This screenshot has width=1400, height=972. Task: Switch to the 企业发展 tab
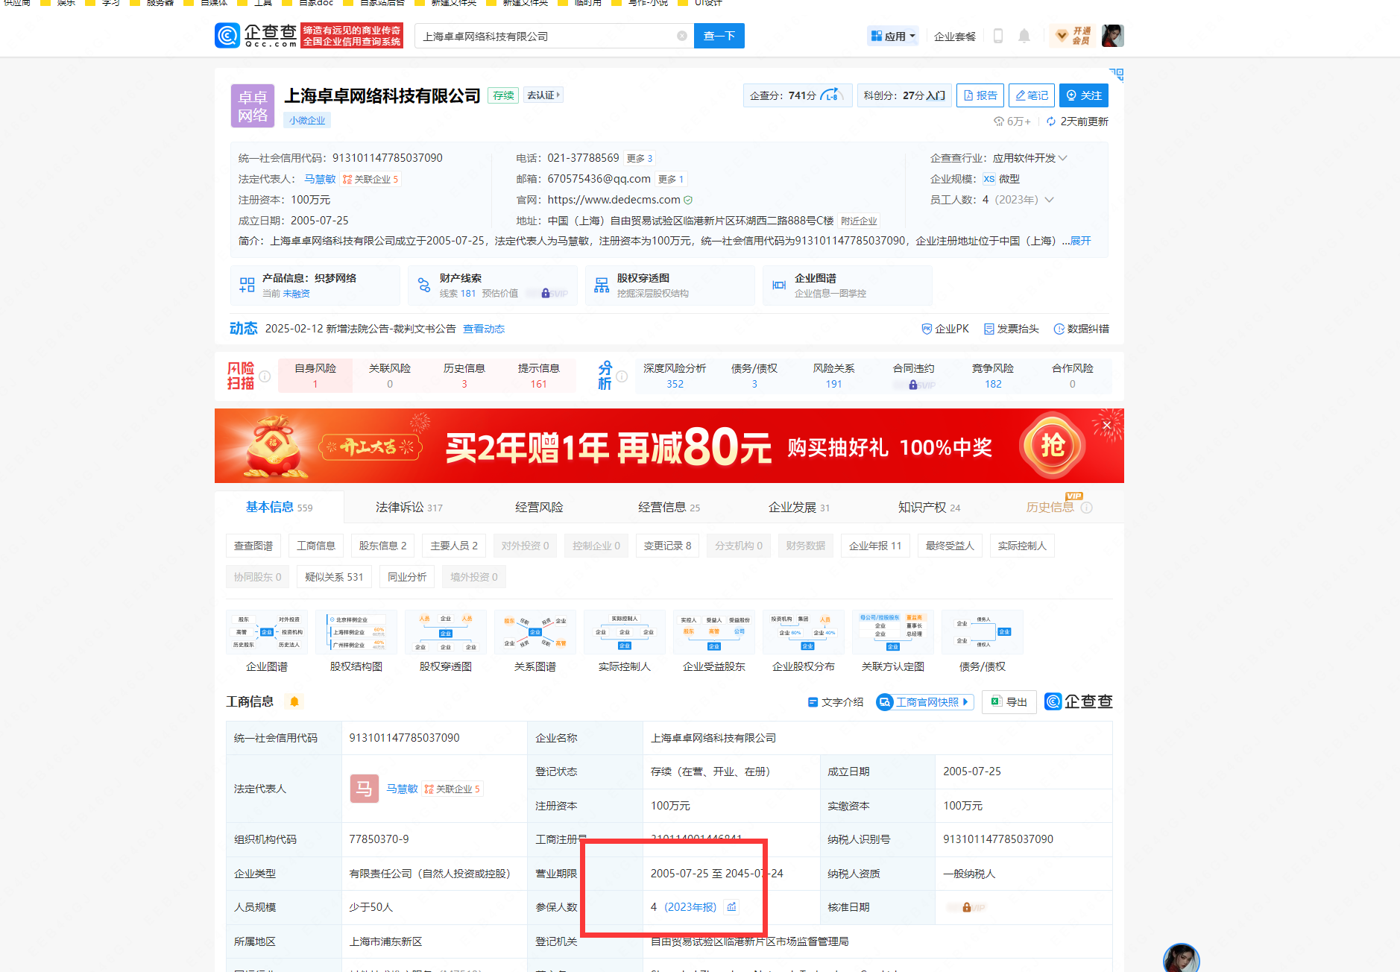tap(798, 507)
